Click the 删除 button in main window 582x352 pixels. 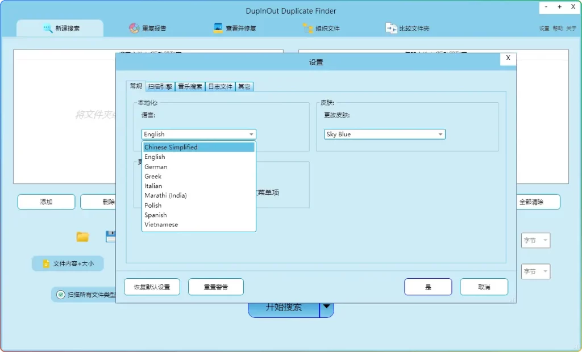(x=99, y=202)
